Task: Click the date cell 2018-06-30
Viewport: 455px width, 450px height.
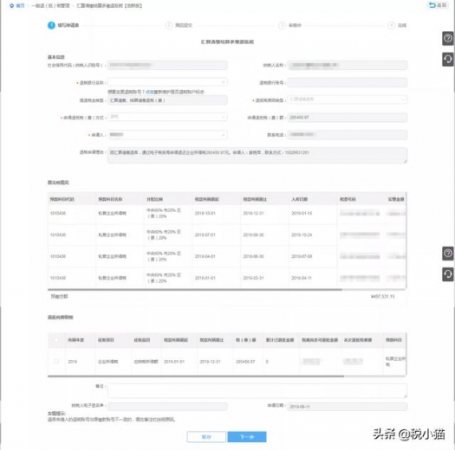Action: (253, 256)
